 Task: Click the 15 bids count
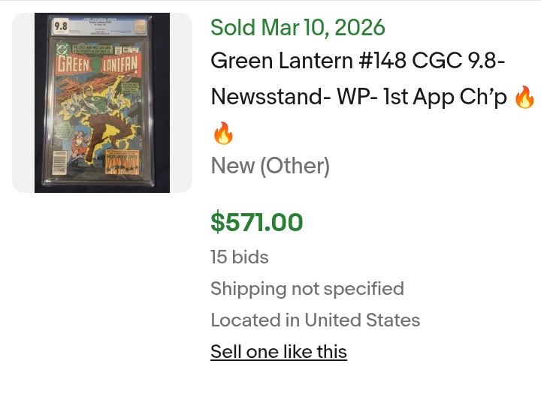point(240,257)
